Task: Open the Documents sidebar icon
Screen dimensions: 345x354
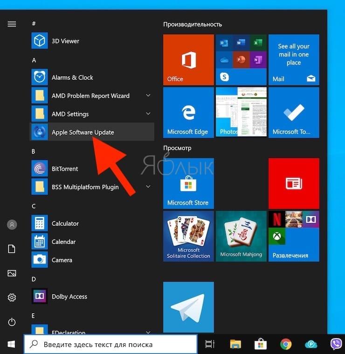Action: [12, 249]
